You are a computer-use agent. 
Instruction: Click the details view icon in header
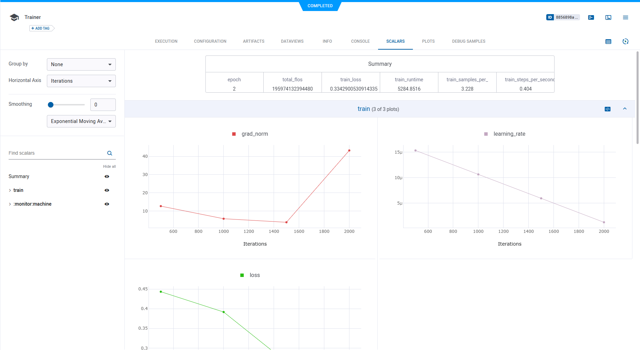tap(608, 18)
